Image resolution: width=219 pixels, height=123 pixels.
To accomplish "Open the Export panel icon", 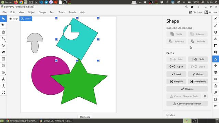I will (x=216, y=99).
